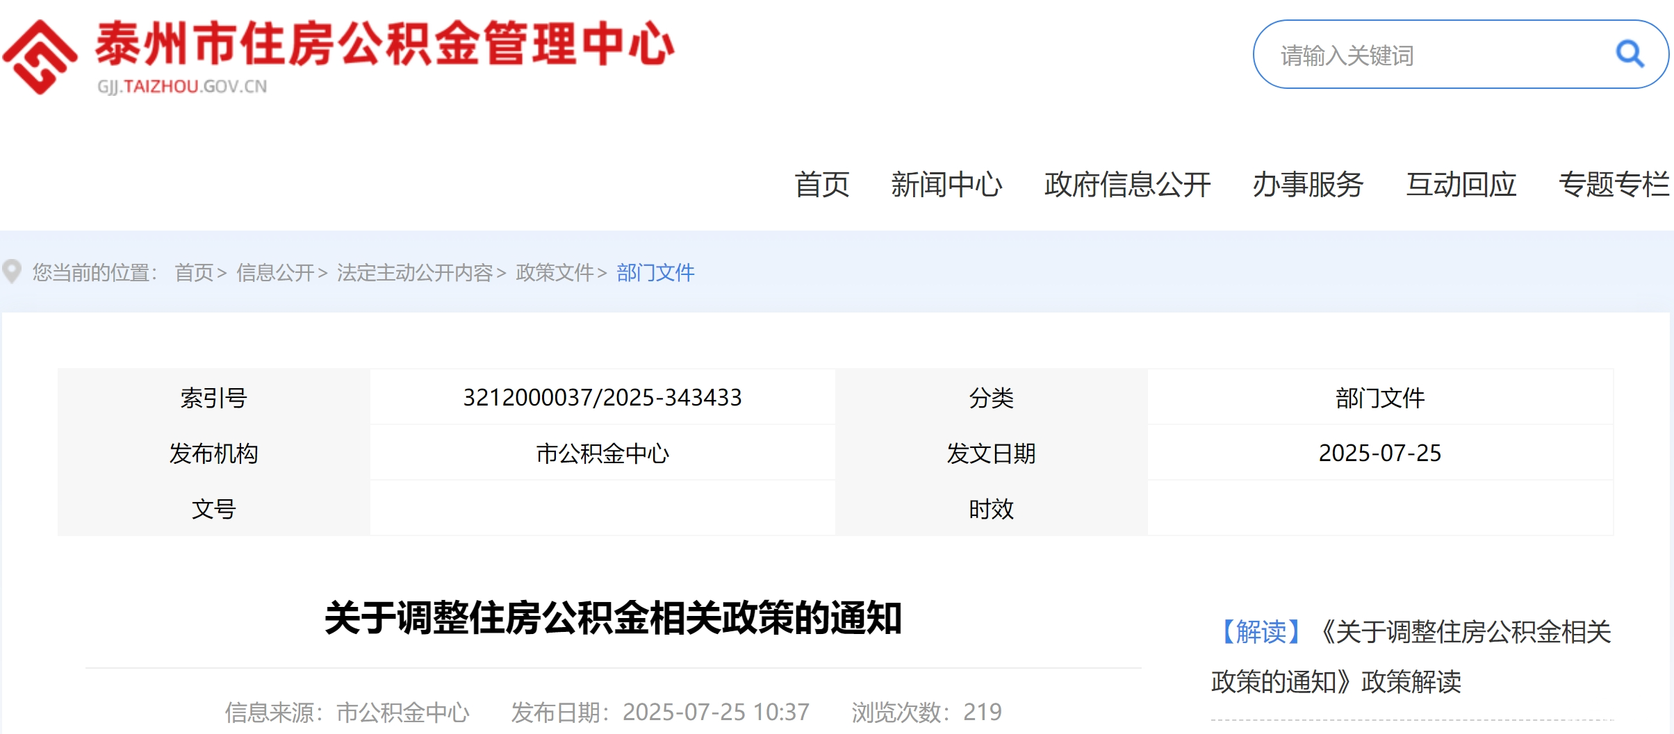The image size is (1674, 734).
Task: Click the 市公积金中心 table cell value
Action: (602, 453)
